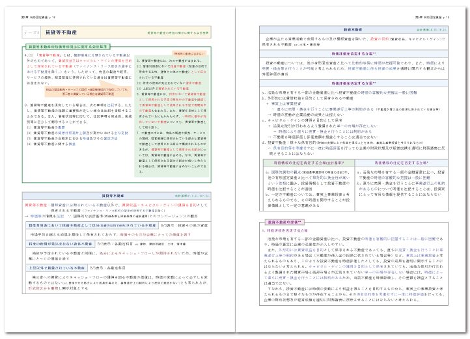Screen dimensions: 470x339
Task: Click the blue band heading 時価評価を否定する立場
Action: [x=353, y=83]
